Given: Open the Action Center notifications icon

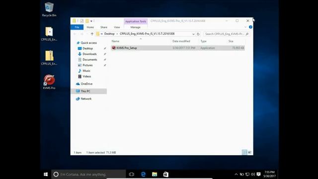Looking at the screenshot, I should pyautogui.click(x=258, y=175).
